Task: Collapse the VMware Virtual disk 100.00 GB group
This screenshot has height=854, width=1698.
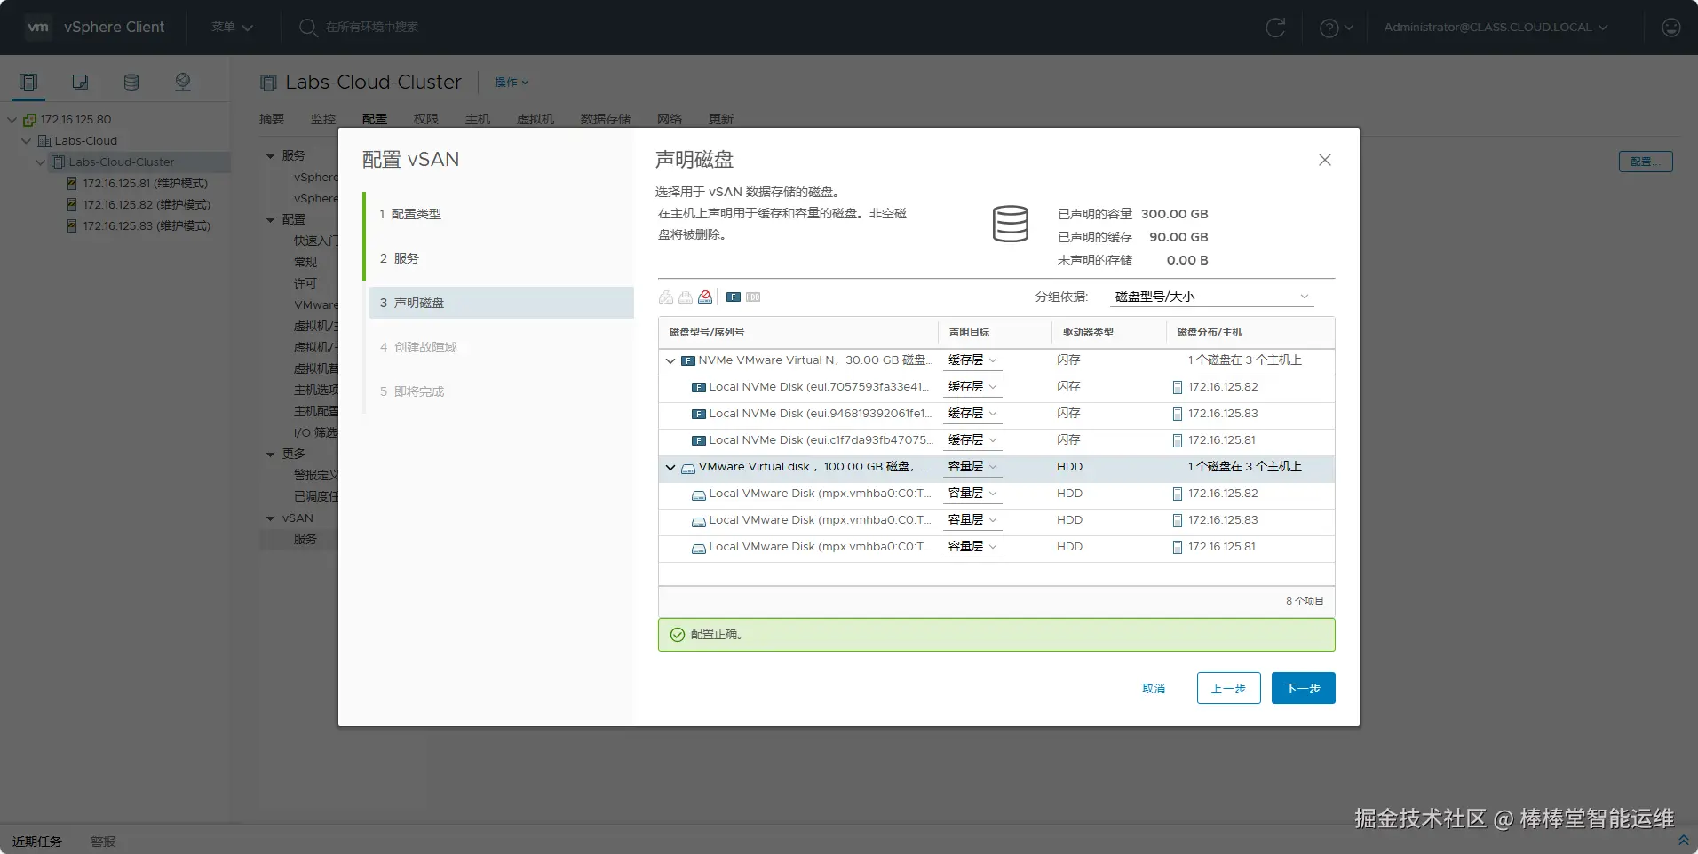Action: tap(670, 467)
